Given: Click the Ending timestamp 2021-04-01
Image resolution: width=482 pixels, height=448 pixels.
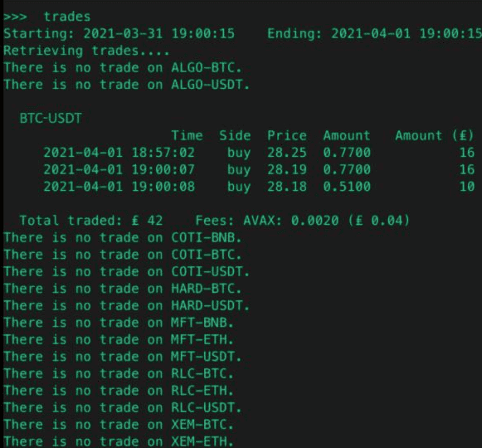Looking at the screenshot, I should click(407, 33).
